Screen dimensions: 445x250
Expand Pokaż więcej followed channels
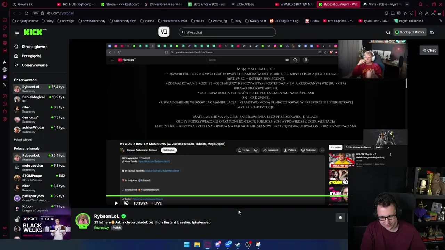tap(23, 140)
